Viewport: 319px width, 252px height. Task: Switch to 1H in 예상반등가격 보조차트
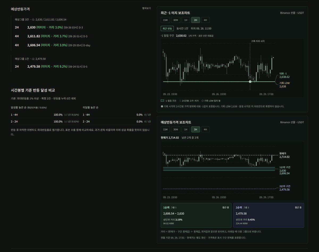click(x=186, y=129)
